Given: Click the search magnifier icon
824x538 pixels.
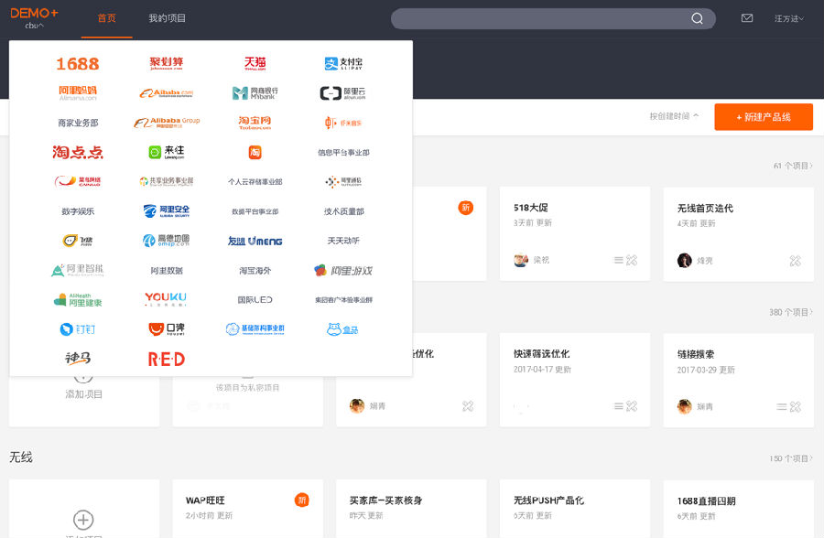Looking at the screenshot, I should tap(698, 18).
